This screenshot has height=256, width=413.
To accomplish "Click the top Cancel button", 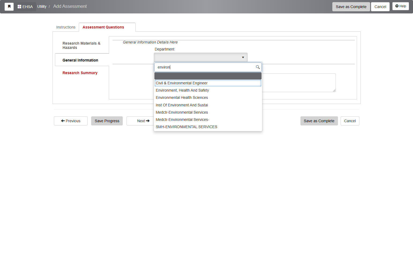I will (x=380, y=7).
